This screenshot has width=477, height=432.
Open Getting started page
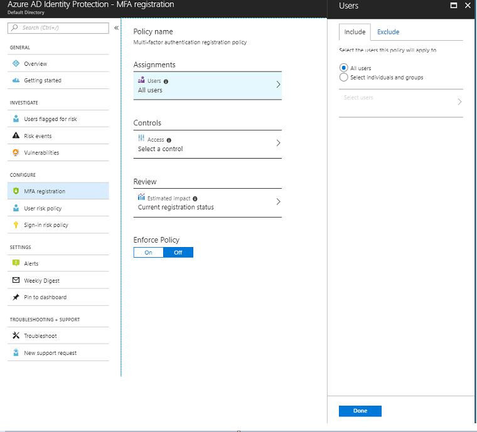click(x=58, y=80)
